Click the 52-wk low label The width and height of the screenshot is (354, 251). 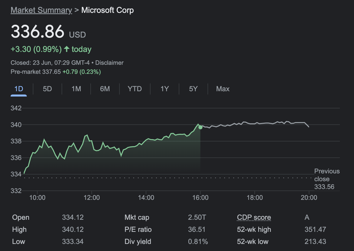click(x=253, y=241)
